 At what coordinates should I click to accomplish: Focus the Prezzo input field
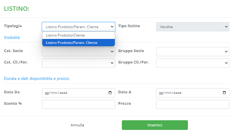tap(192, 104)
